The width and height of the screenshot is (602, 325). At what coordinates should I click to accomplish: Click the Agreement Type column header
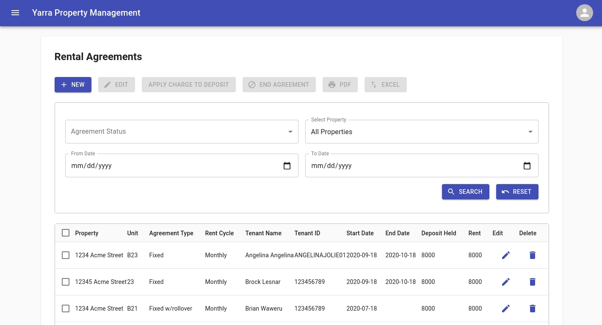point(171,233)
